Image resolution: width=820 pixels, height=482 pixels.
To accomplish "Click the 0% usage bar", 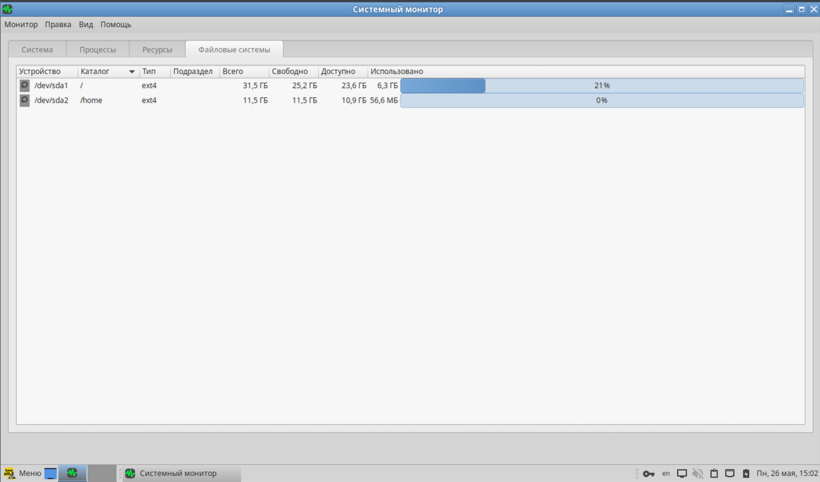I will (602, 100).
